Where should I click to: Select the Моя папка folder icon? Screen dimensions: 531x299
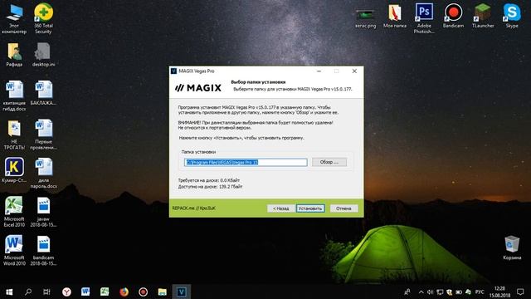click(x=395, y=17)
